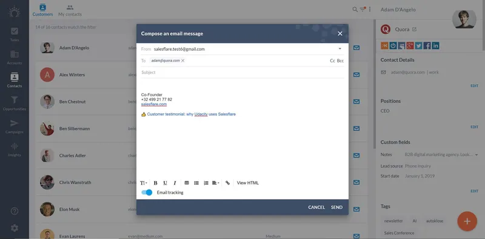
Task: Click the SEND button
Action: [x=336, y=207]
